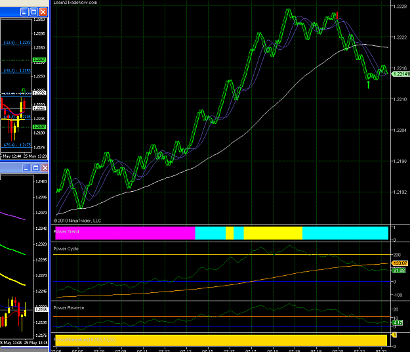Click the 2010 NinjaTrader, LLC copyright text
The height and width of the screenshot is (352, 410).
(77, 221)
